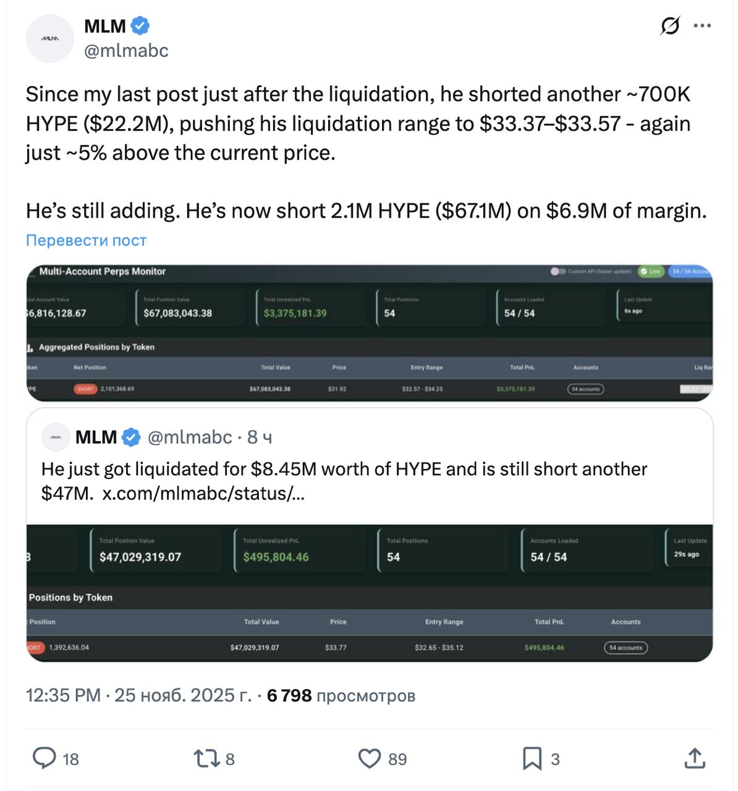
Task: Click the "54 accounts" pill in the top image
Action: click(585, 389)
